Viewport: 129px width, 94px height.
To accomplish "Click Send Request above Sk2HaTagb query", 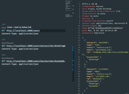I will coord(7,43).
